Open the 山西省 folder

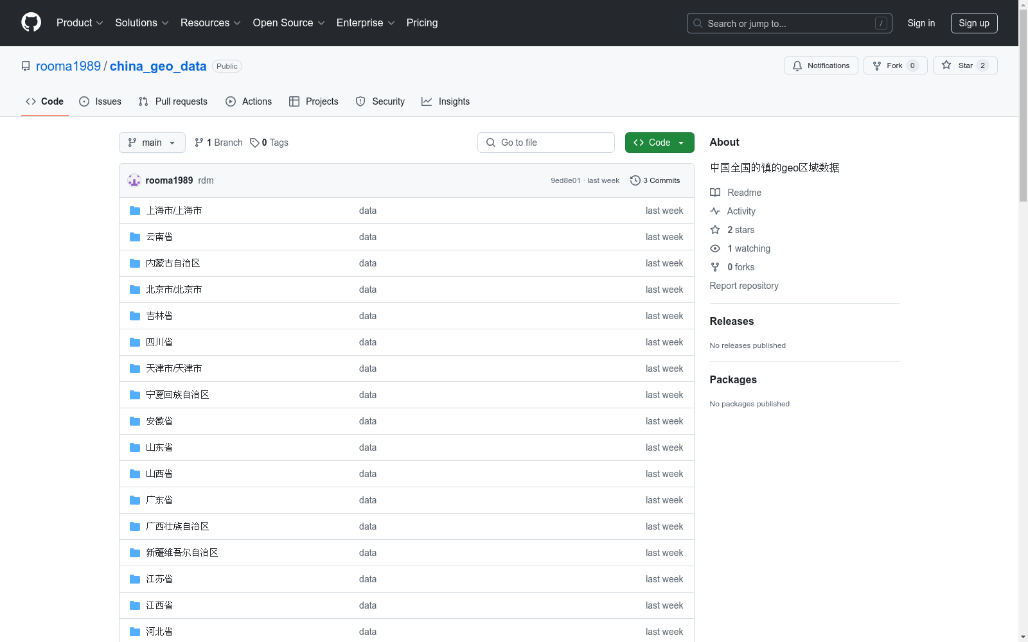pyautogui.click(x=159, y=474)
